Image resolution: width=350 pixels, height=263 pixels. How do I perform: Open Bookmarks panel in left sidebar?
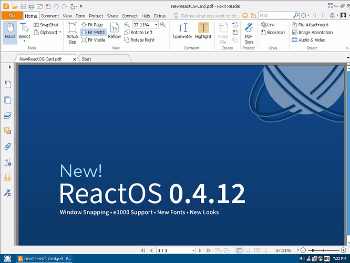tap(7, 85)
